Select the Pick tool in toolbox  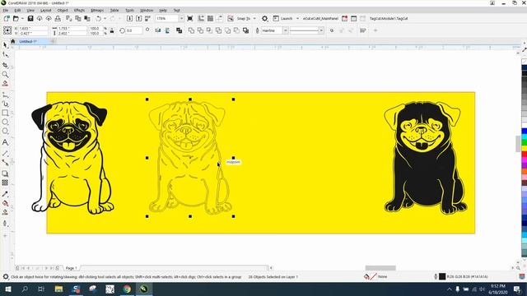click(5, 45)
